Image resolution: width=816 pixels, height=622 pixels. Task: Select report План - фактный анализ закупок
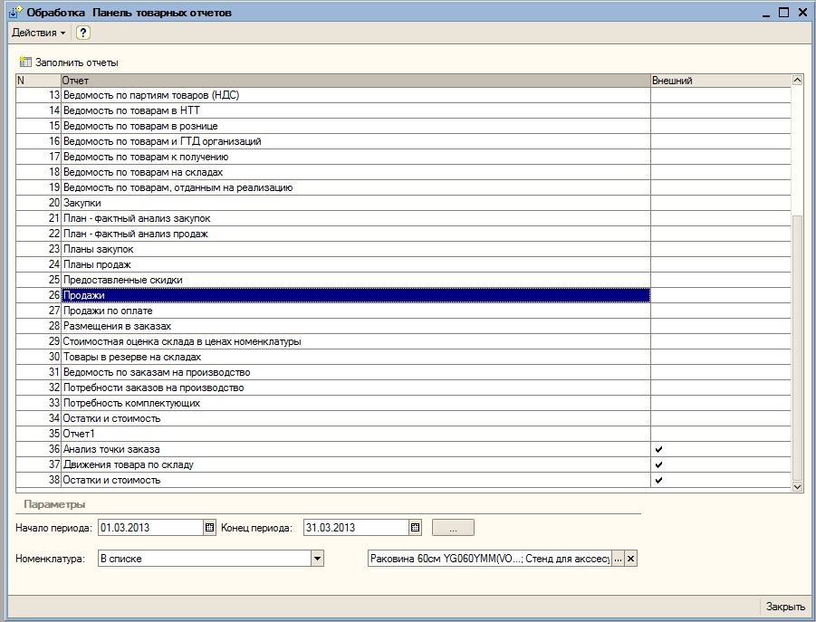(356, 218)
